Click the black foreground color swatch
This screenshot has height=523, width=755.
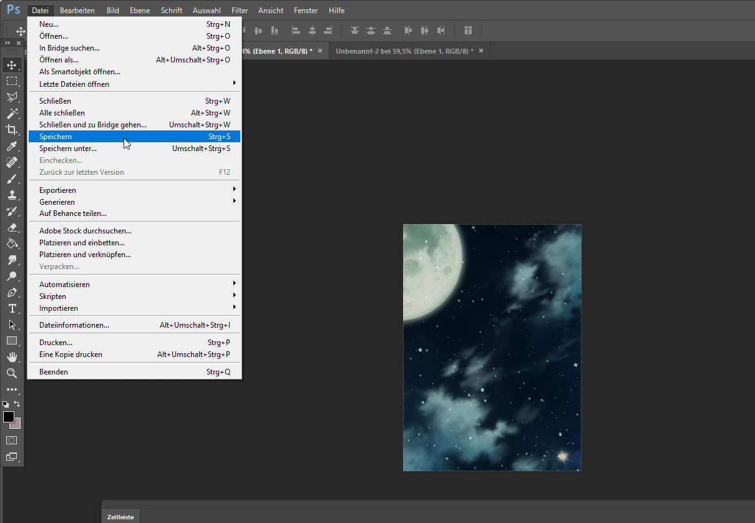click(x=8, y=417)
